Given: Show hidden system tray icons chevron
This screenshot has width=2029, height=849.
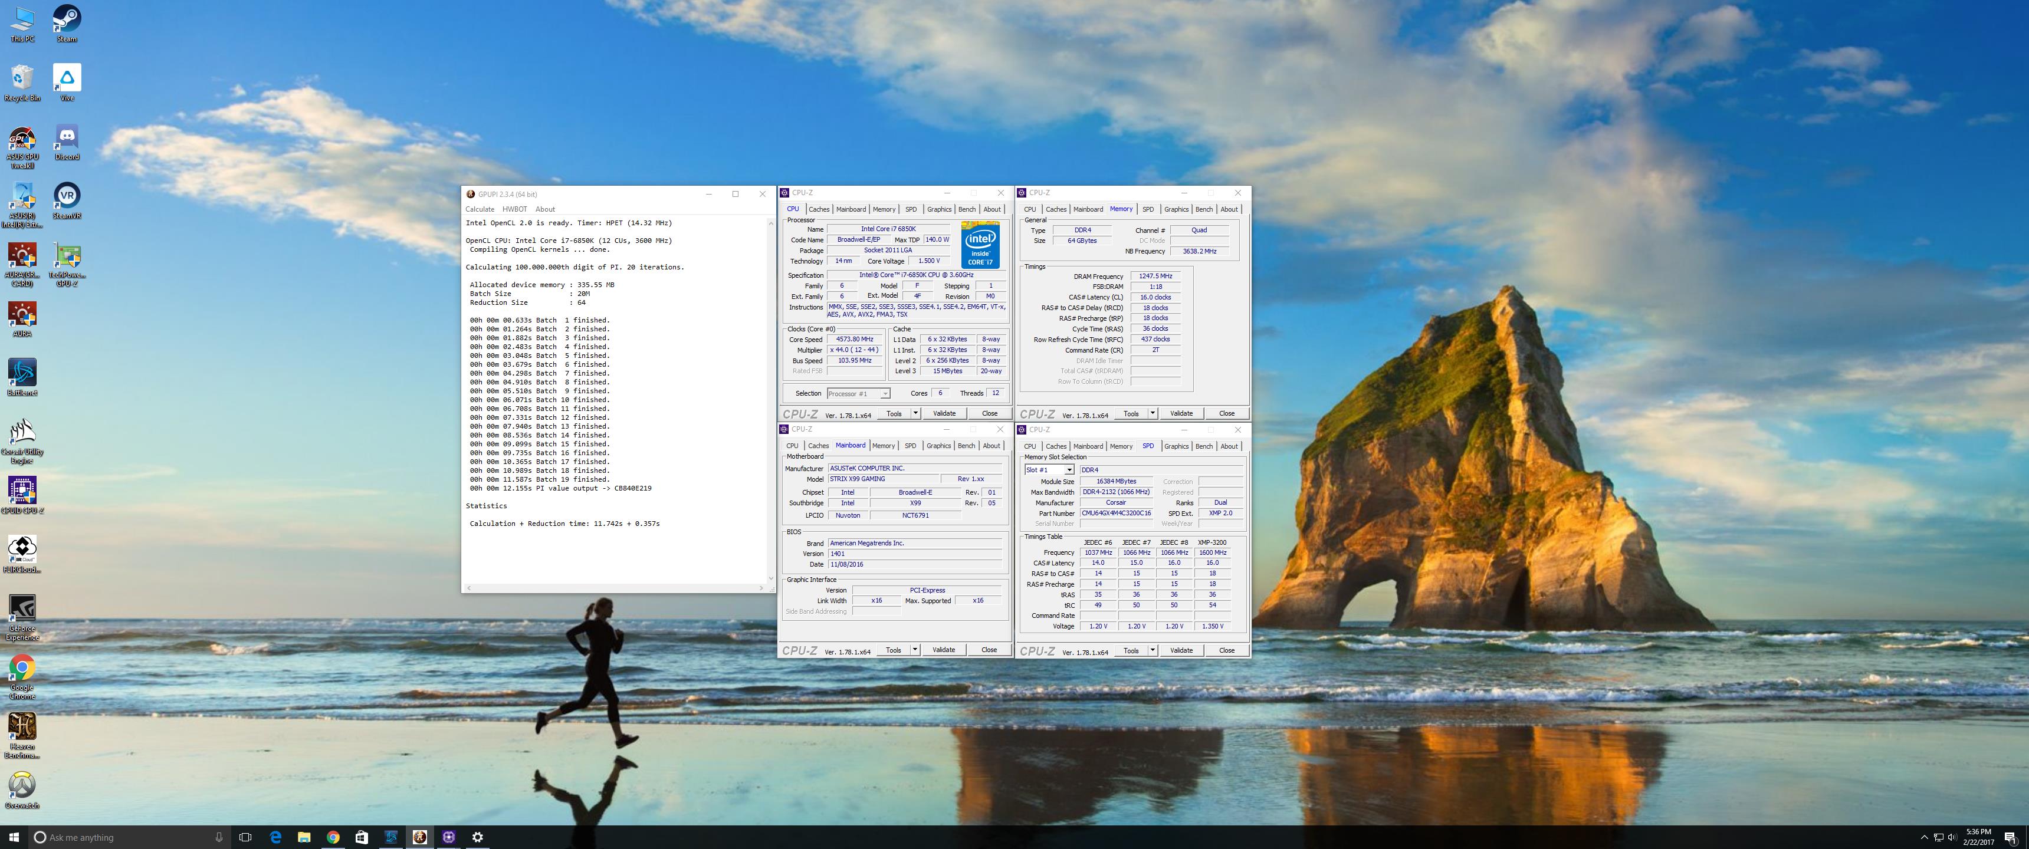Looking at the screenshot, I should (x=1924, y=837).
